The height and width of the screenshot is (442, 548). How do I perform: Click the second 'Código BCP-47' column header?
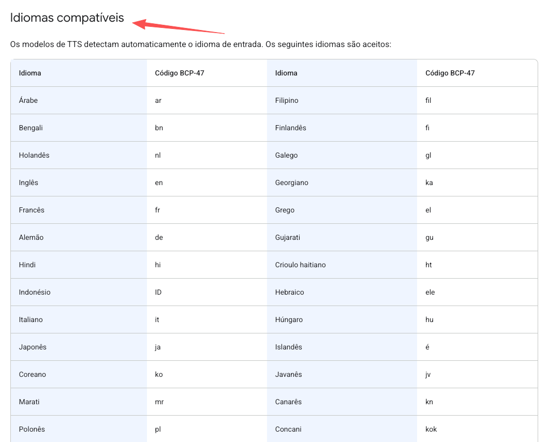click(x=477, y=73)
